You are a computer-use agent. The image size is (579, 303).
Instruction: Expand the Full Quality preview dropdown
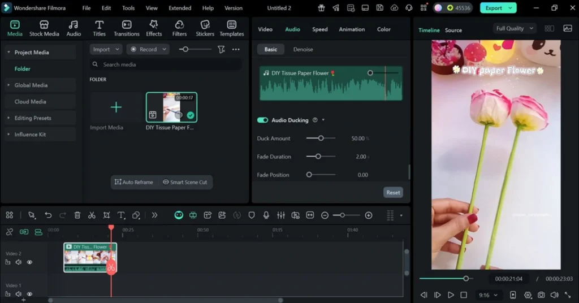[x=514, y=29]
